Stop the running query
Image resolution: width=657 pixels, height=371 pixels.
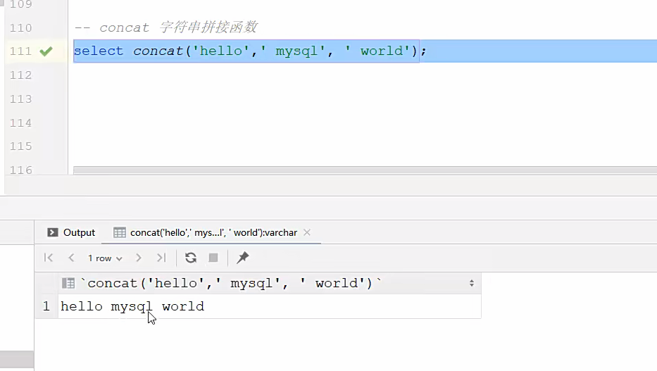213,258
